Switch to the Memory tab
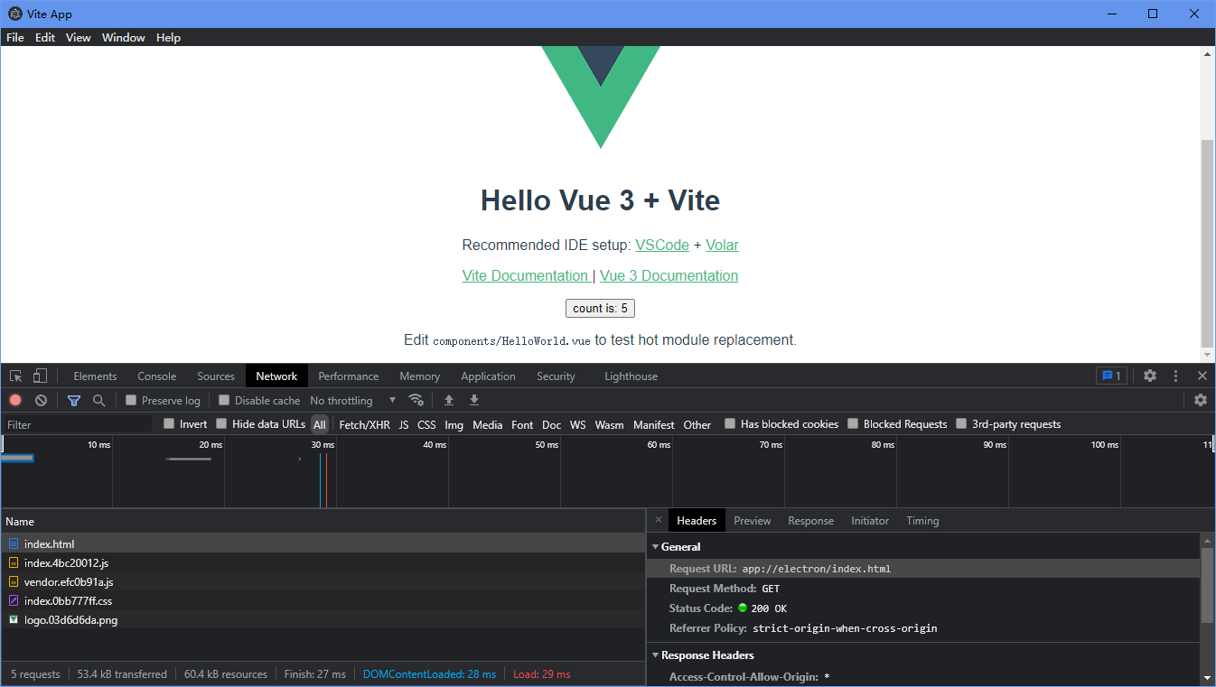Screen dimensions: 1216x687 (x=420, y=376)
